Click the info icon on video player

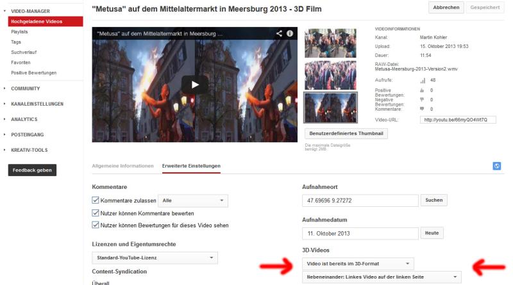pyautogui.click(x=290, y=33)
